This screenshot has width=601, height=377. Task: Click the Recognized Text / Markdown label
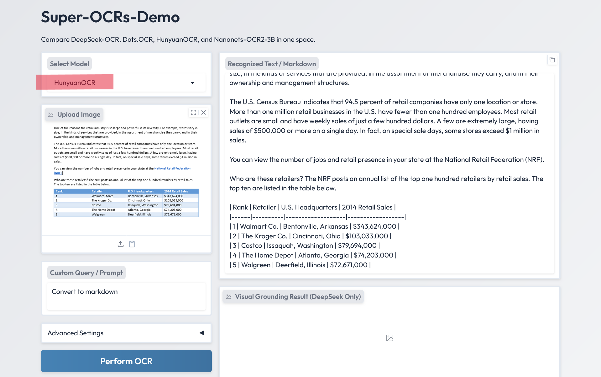point(272,64)
